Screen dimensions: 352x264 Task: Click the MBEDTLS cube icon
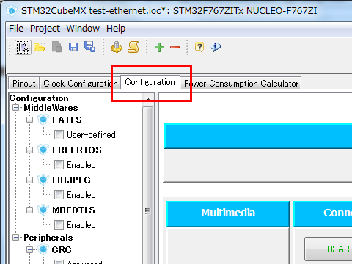43,210
